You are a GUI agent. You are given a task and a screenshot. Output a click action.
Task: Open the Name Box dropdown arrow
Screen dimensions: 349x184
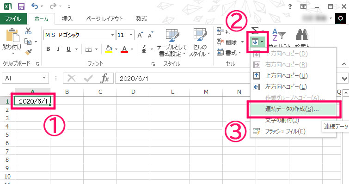tap(44, 78)
